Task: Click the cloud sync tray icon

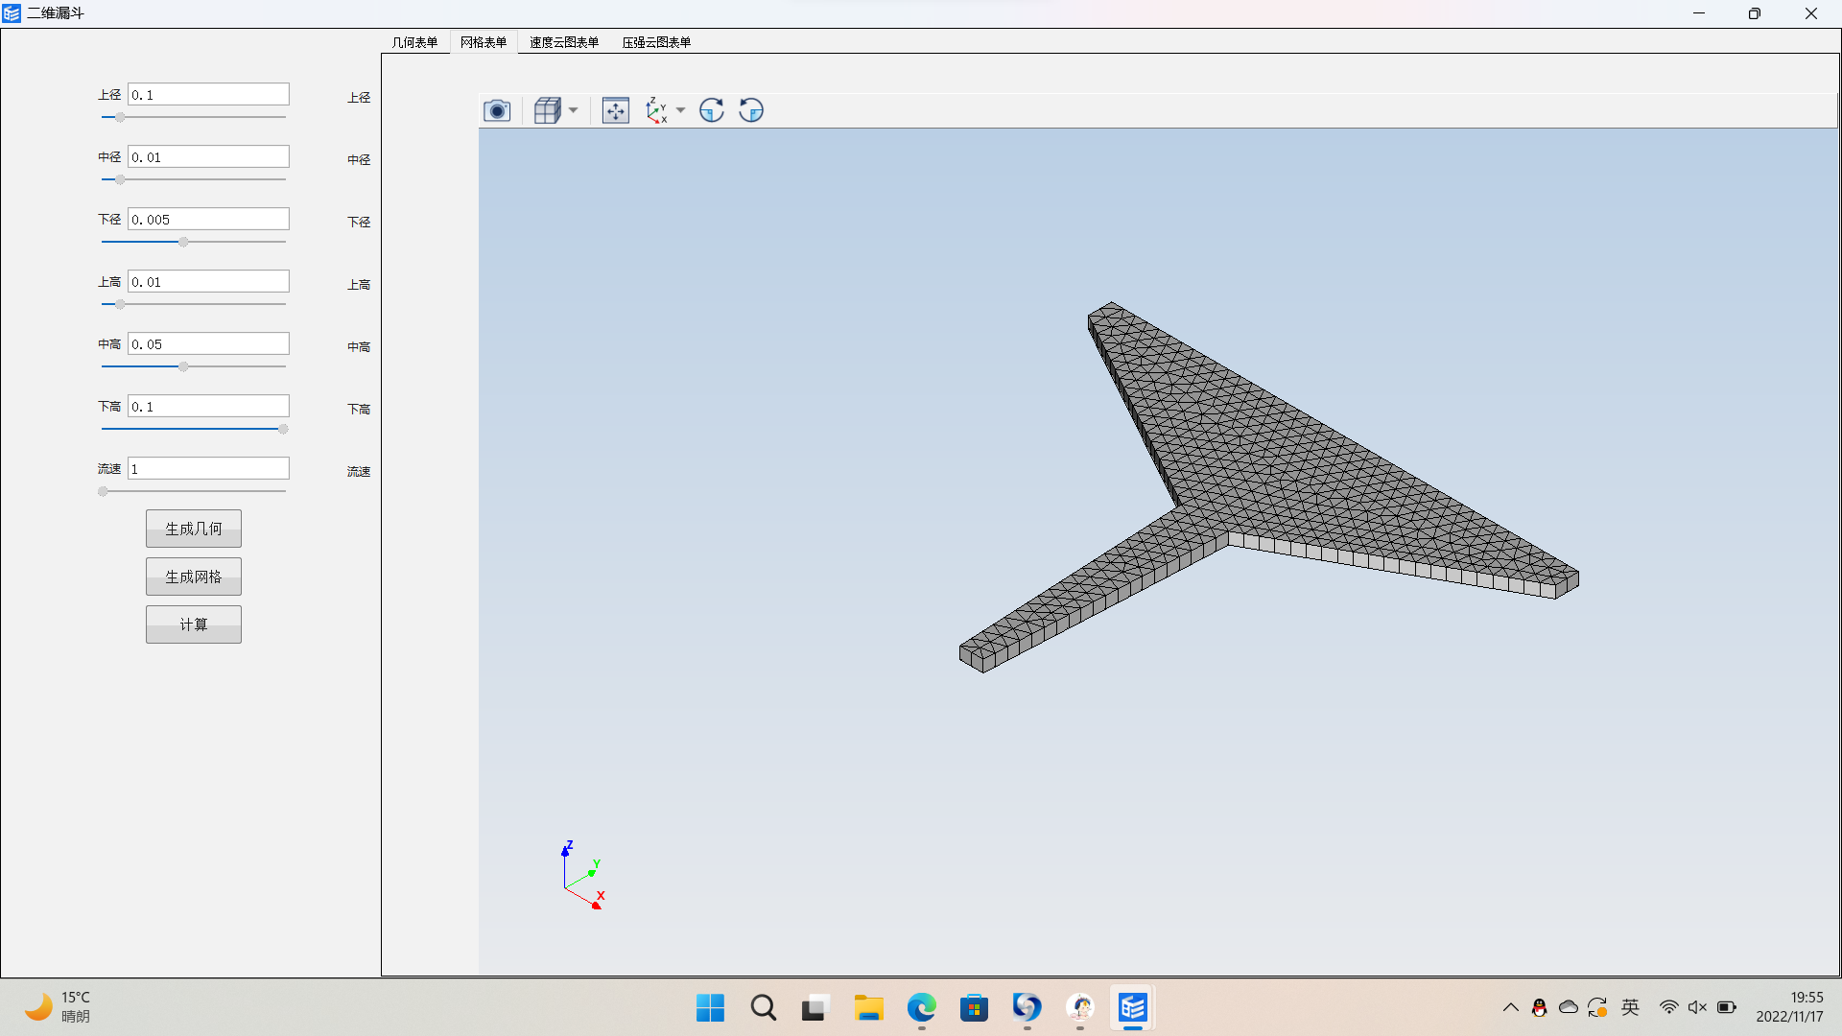Action: click(1569, 1007)
